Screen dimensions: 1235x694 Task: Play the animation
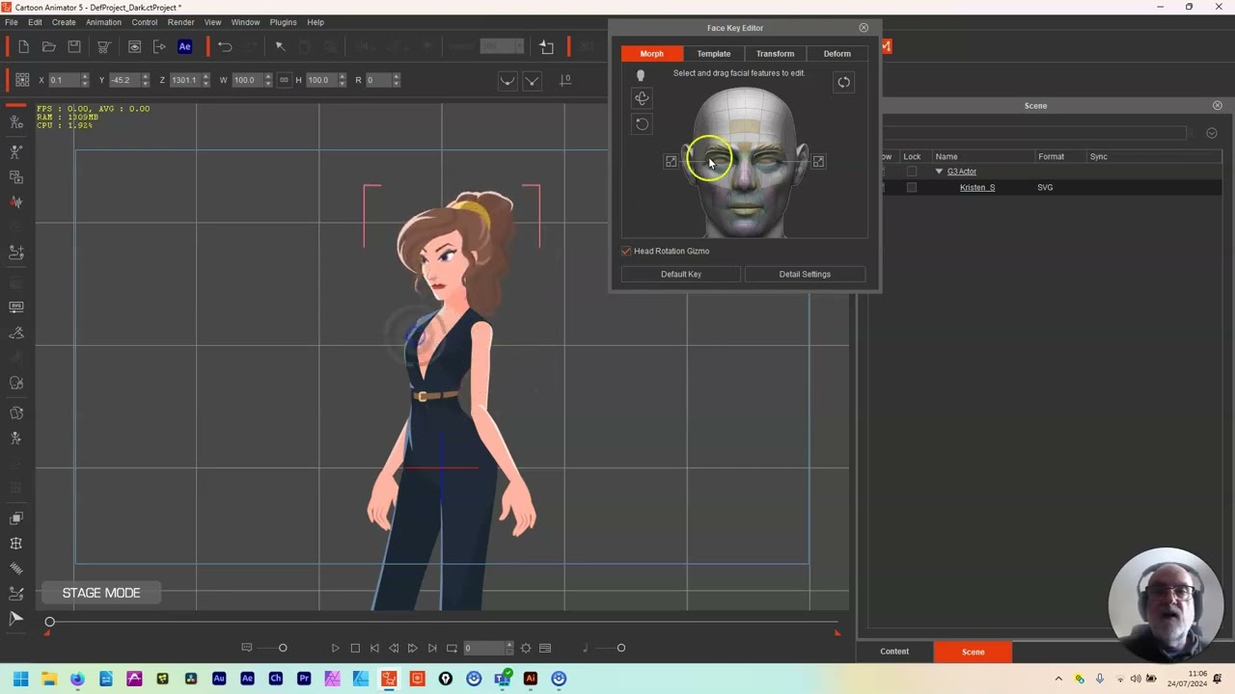335,648
